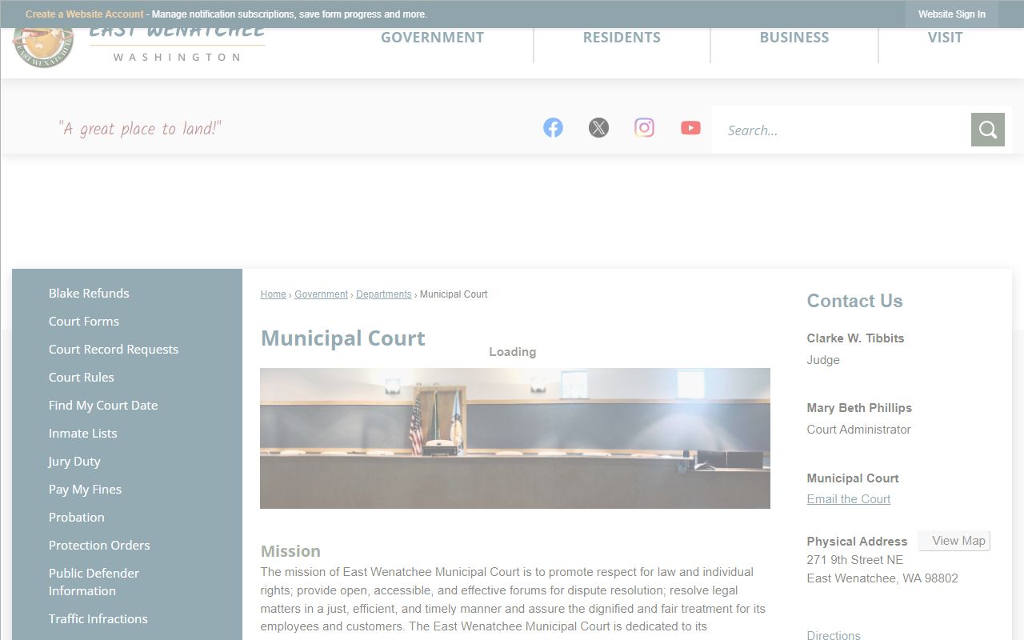Screen dimensions: 1024x640
Task: Click the Municipal Court page heading
Action: tap(343, 338)
